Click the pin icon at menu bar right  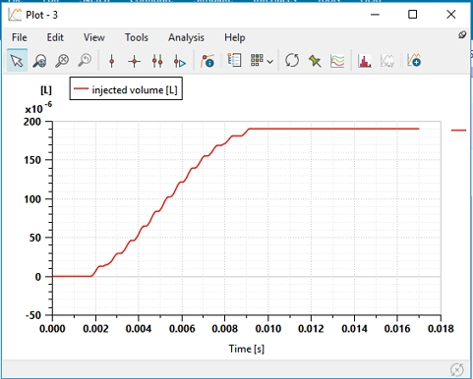(x=462, y=34)
